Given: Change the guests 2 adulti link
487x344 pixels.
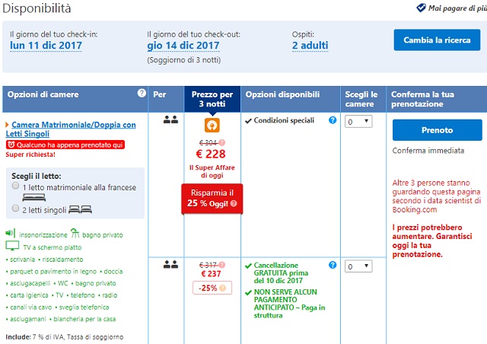Looking at the screenshot, I should 310,46.
